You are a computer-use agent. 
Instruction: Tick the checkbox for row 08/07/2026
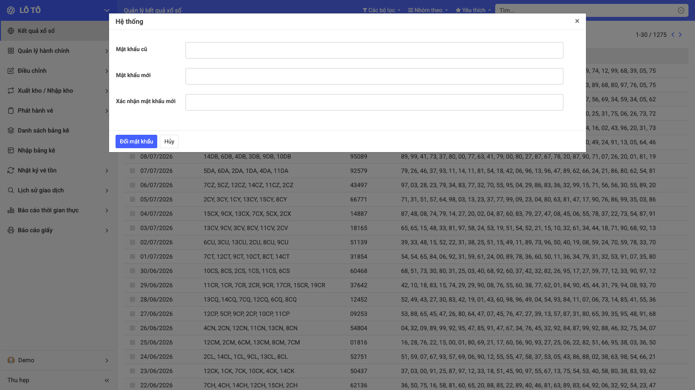pos(132,156)
